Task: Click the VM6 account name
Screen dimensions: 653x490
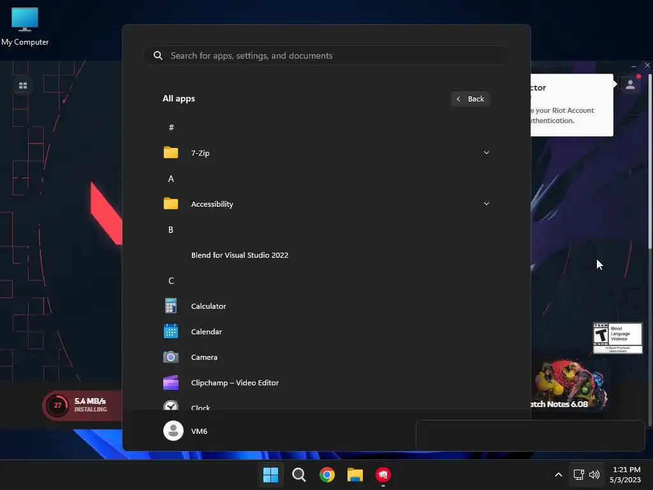Action: [199, 431]
